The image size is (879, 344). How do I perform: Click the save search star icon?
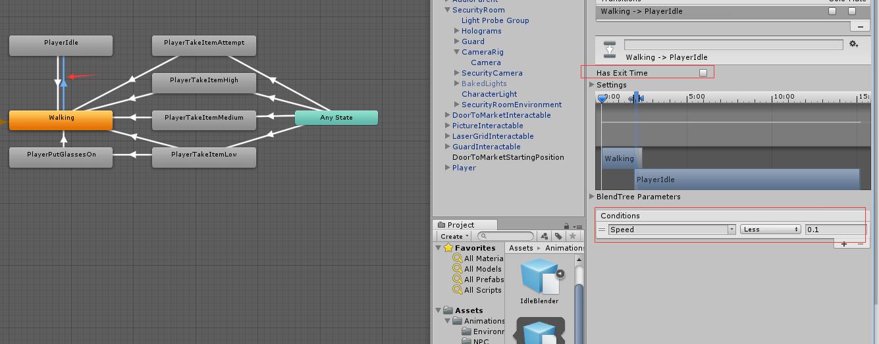click(x=573, y=236)
